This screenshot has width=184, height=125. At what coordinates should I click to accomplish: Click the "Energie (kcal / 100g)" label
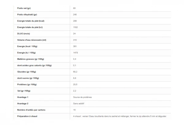pos(27,46)
